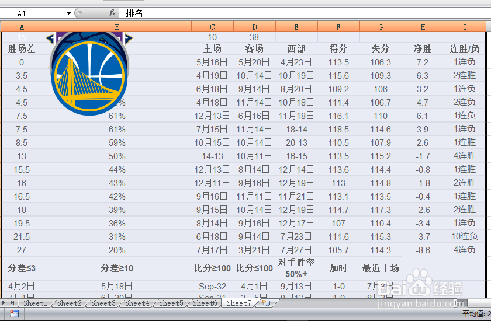This screenshot has width=491, height=321.
Task: Select the cell with 59% win rate
Action: (117, 143)
